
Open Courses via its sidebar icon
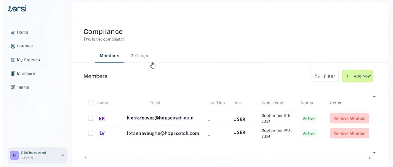point(13,46)
